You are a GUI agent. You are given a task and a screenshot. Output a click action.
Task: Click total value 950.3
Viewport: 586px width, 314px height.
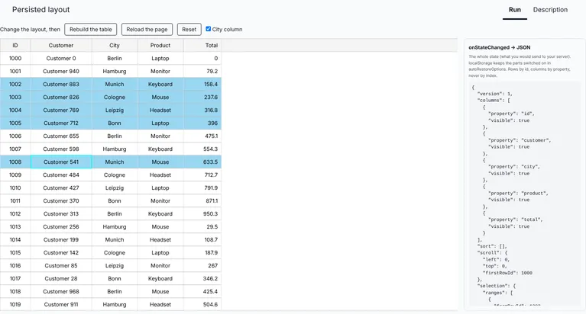[x=202, y=213]
